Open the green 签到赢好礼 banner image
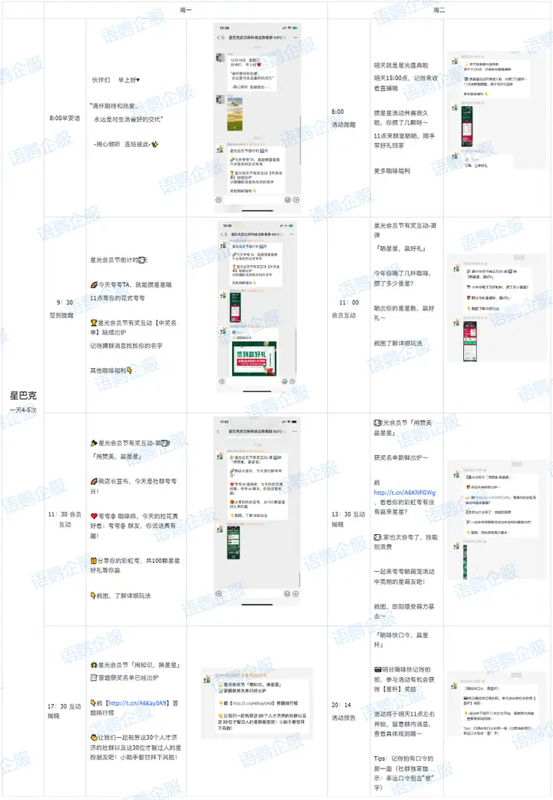The width and height of the screenshot is (553, 800). (x=254, y=359)
